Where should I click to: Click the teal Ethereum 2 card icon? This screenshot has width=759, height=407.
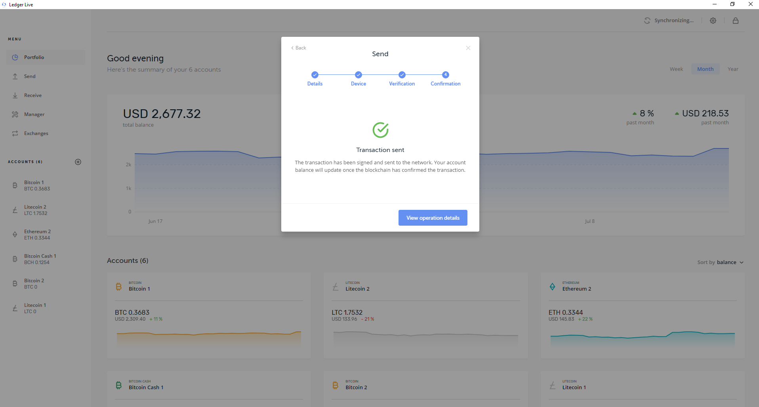click(552, 287)
